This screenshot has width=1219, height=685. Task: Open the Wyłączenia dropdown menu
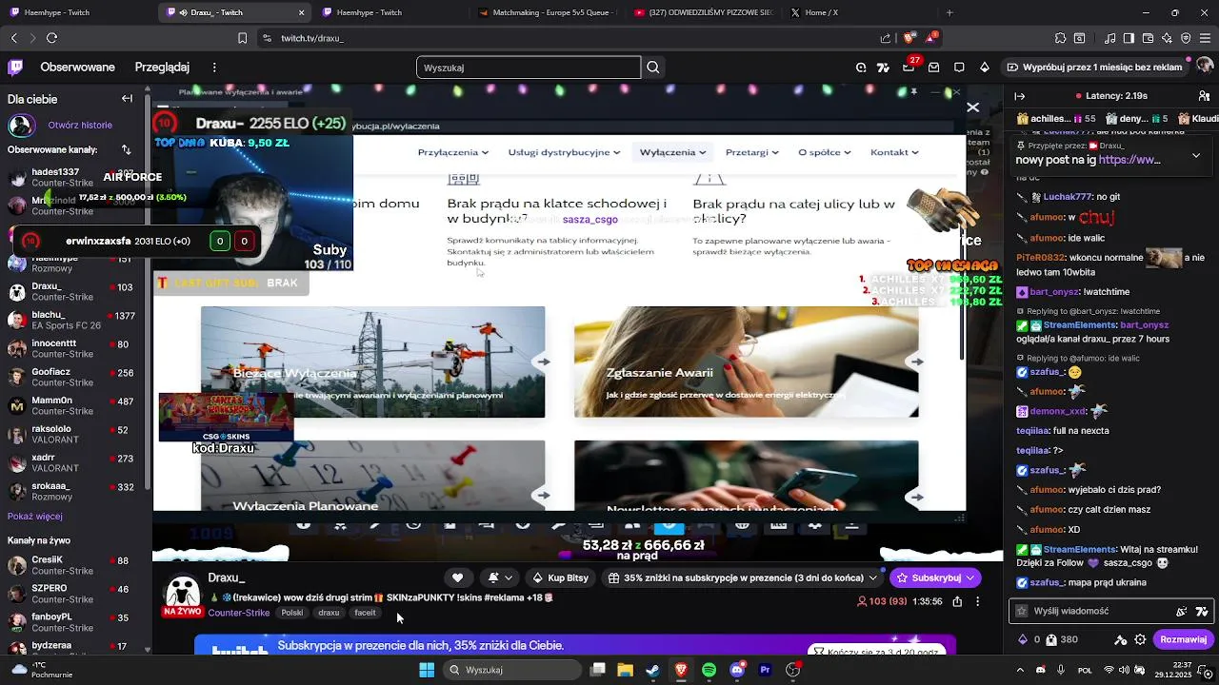(672, 152)
